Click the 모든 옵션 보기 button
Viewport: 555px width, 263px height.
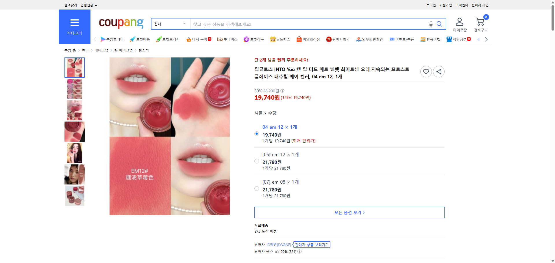coord(349,212)
